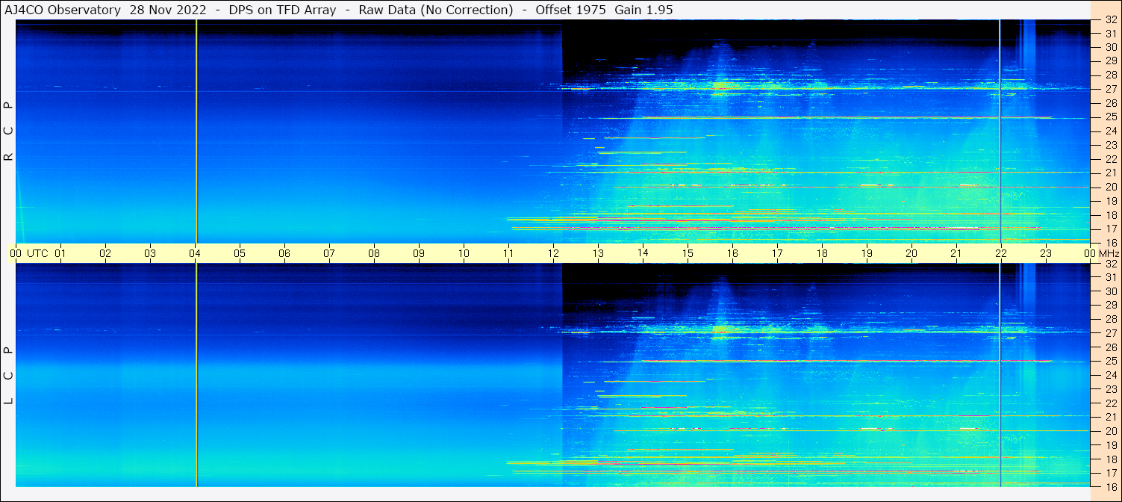Select the 17 hour tick on time axis
Viewport: 1122px width, 502px height.
[x=777, y=253]
